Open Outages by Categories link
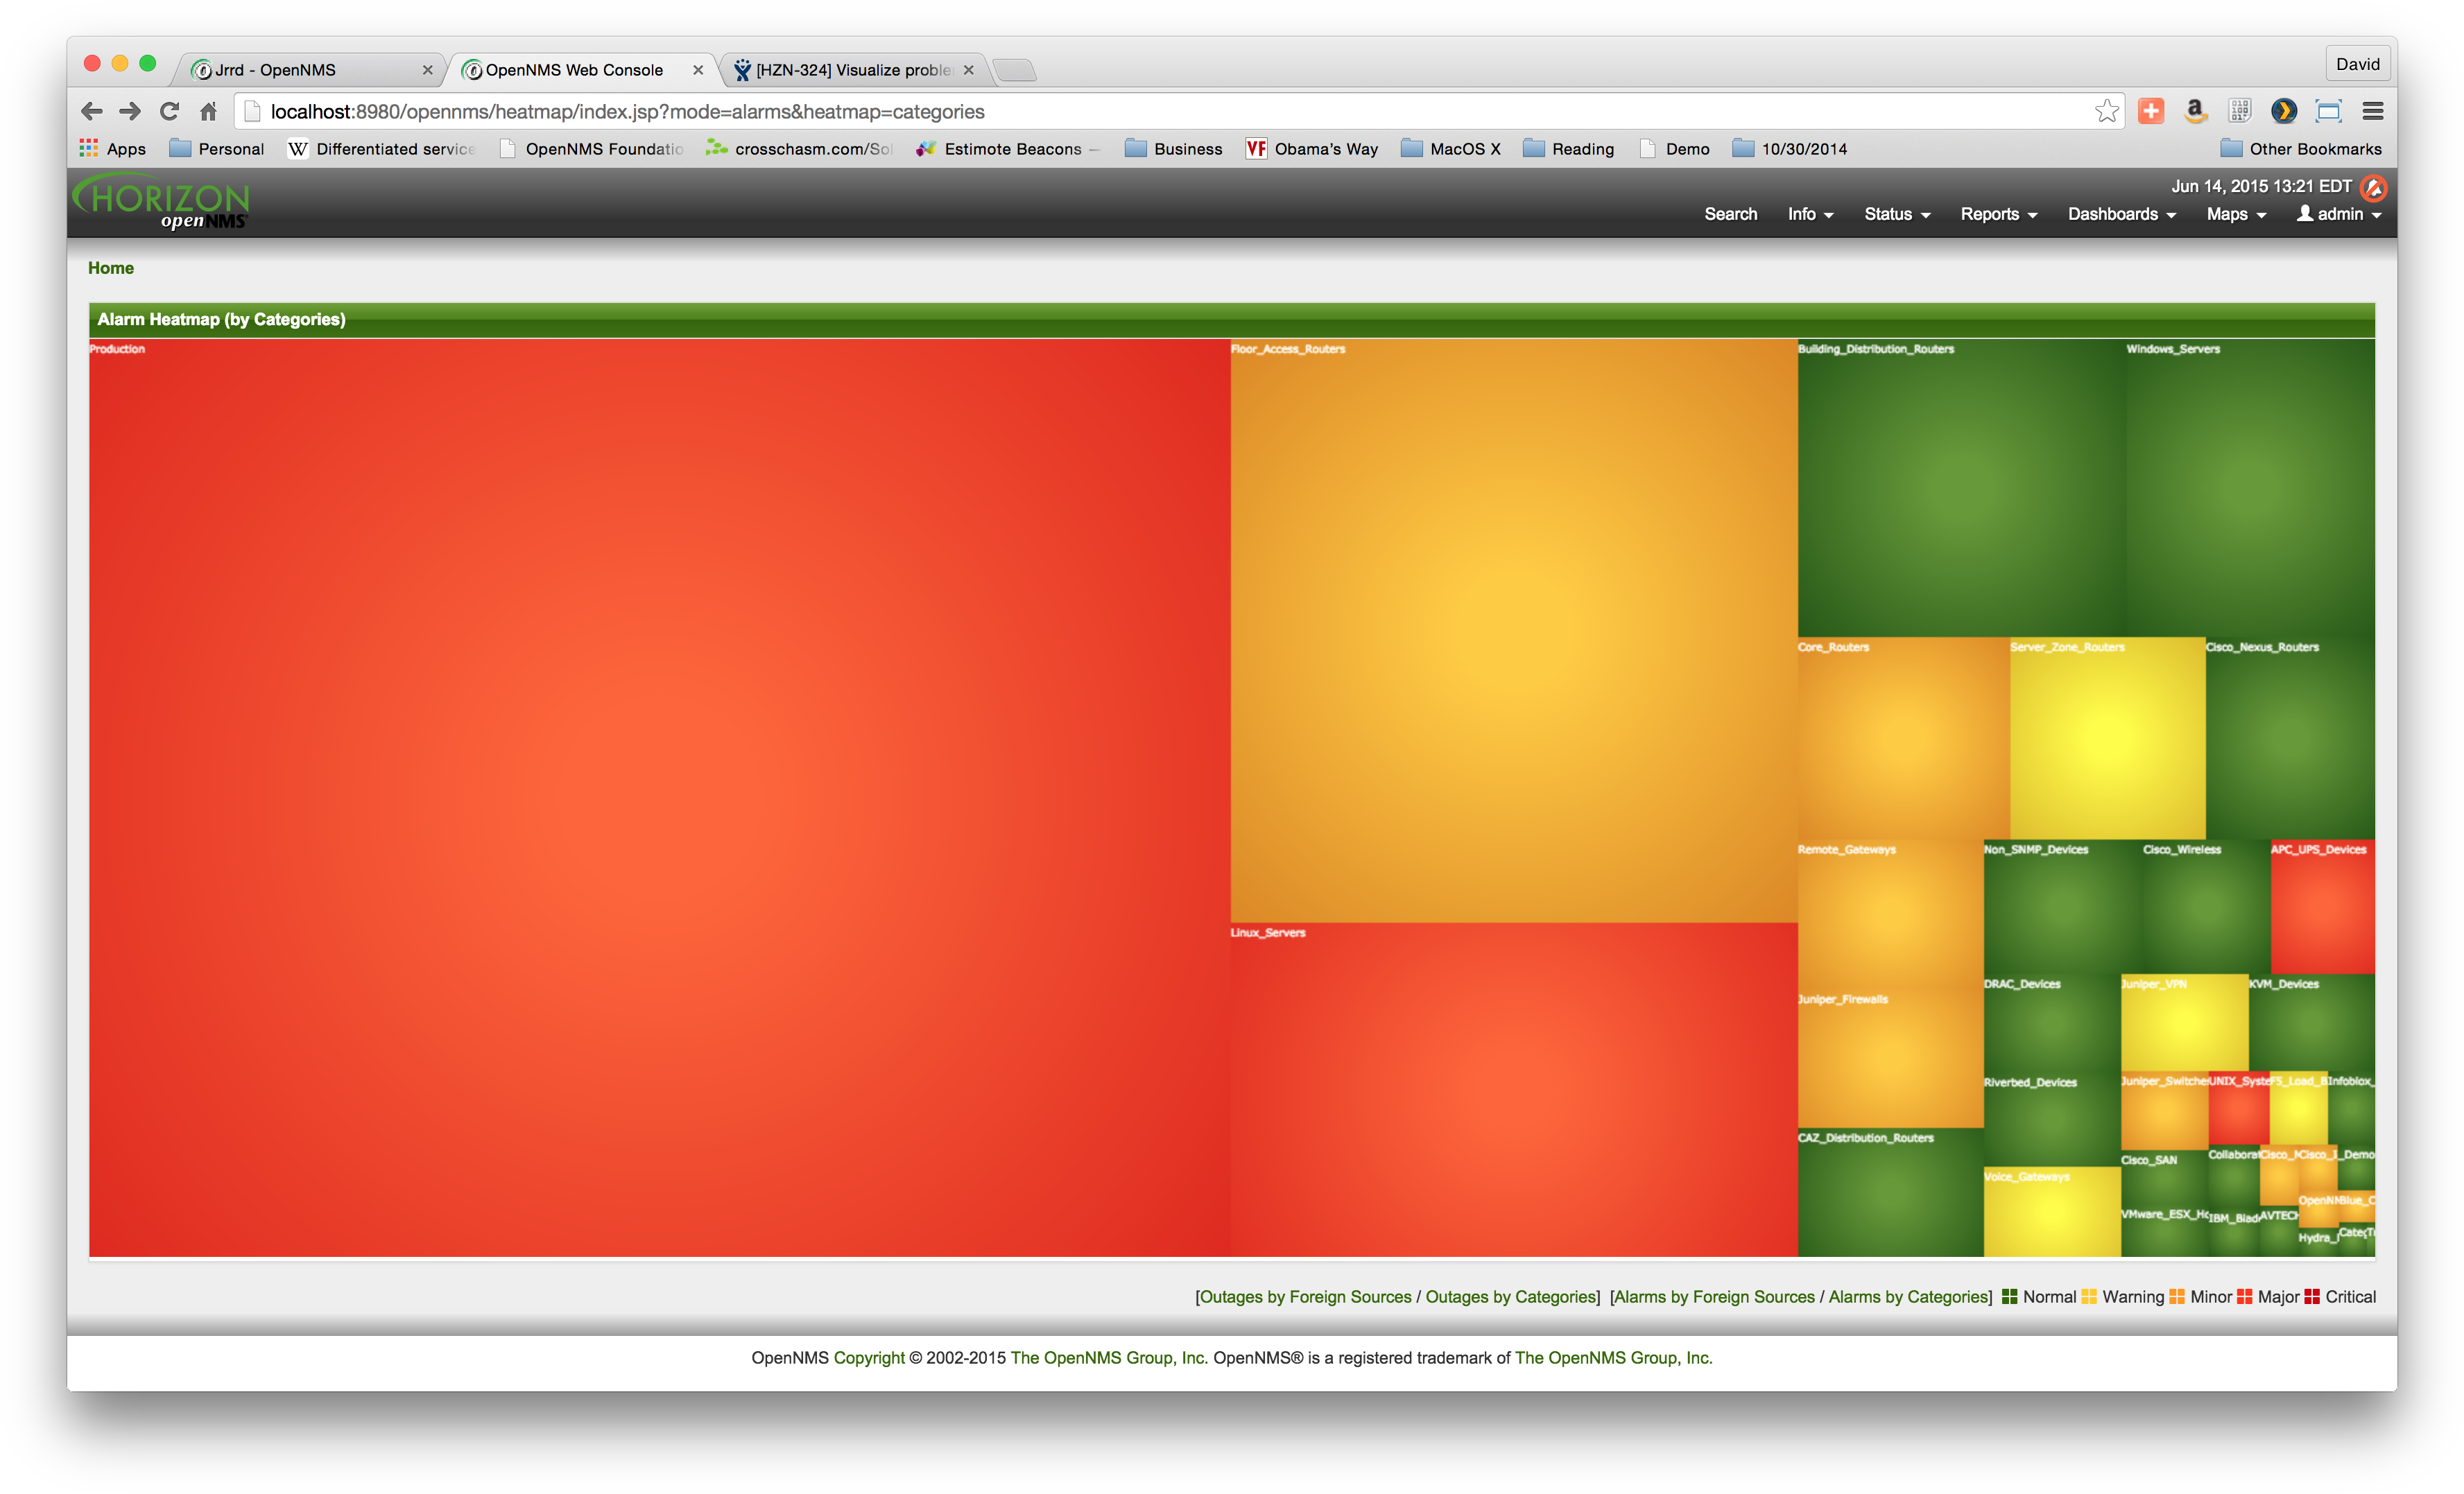This screenshot has width=2464, height=1494. click(1510, 1297)
